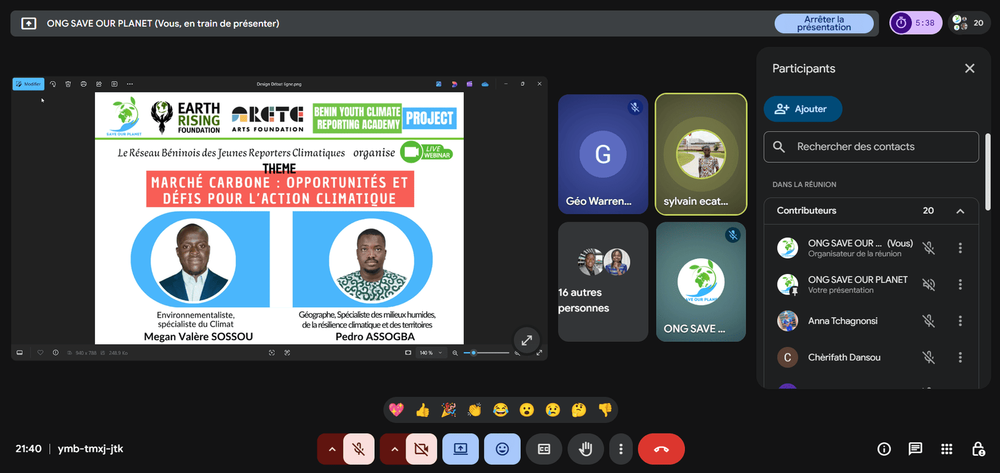Image resolution: width=1000 pixels, height=473 pixels.
Task: Adjust the image viewer zoom slider
Action: coord(474,353)
